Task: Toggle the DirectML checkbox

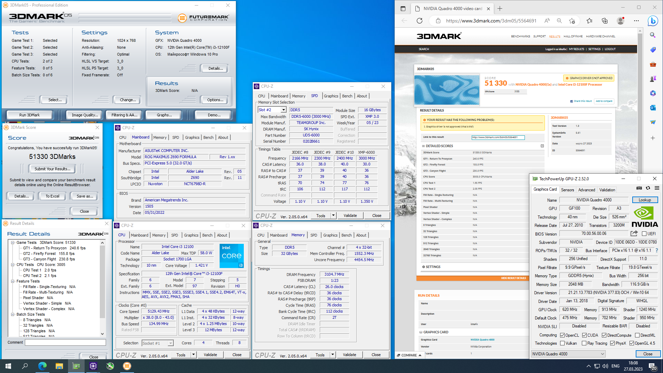Action: tap(637, 335)
